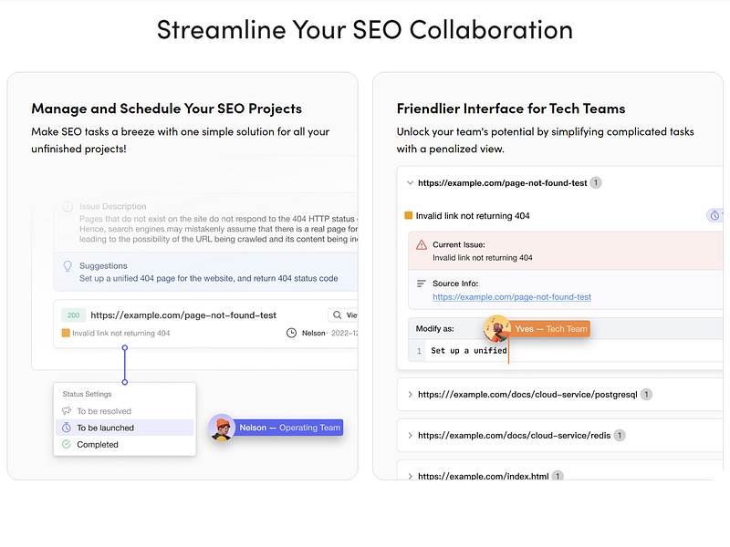This screenshot has width=730, height=547.
Task: Click the Friendlier Interface for Tech Teams heading
Action: pos(511,108)
